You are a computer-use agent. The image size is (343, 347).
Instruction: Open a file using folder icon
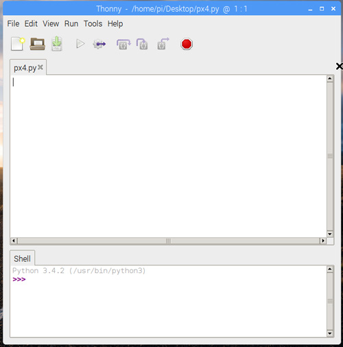click(x=37, y=44)
